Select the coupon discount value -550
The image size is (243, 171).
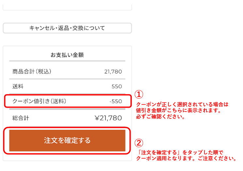pyautogui.click(x=116, y=101)
